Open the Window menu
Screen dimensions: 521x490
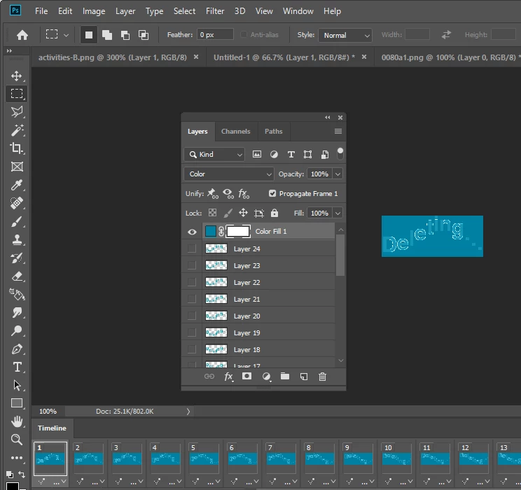tap(298, 11)
